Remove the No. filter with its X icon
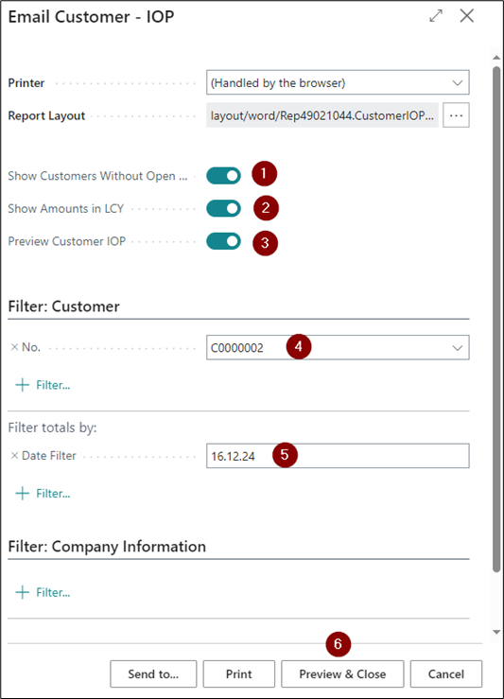 pyautogui.click(x=14, y=347)
